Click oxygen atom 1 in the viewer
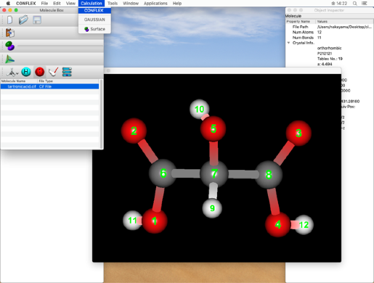 pyautogui.click(x=155, y=221)
